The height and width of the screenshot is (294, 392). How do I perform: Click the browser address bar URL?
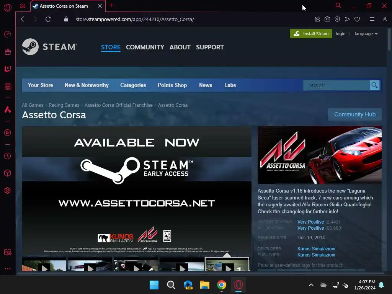point(135,19)
